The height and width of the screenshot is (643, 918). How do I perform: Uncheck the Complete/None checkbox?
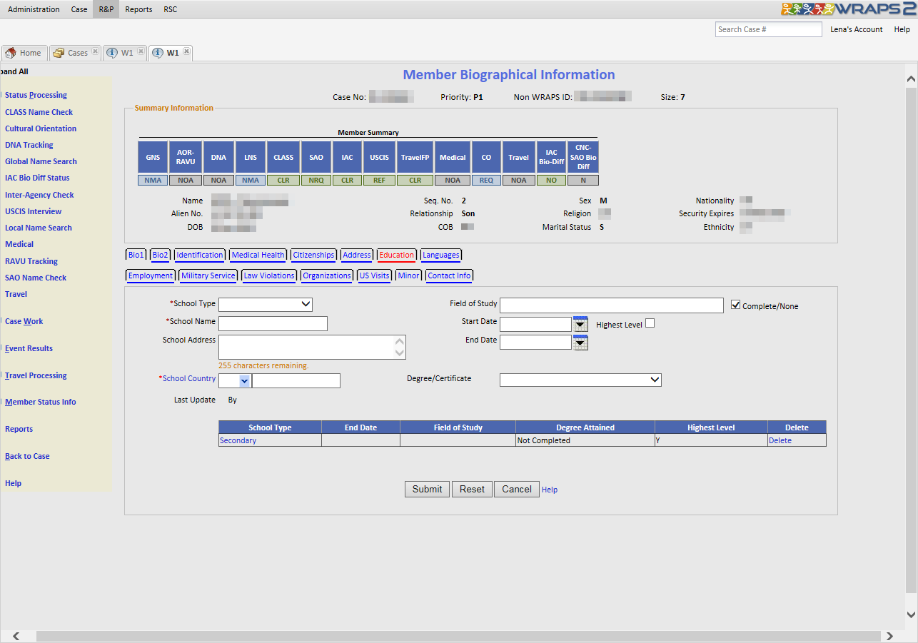click(736, 305)
